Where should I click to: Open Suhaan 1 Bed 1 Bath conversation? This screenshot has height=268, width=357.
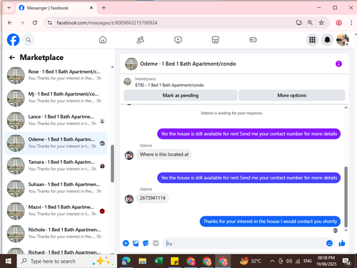coord(56,188)
